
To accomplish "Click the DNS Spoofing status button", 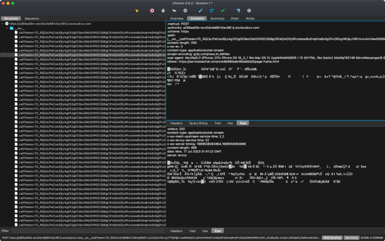I will [332, 237].
